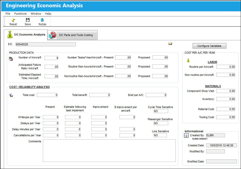
Task: Click Delay minutes per Year Estimate field
Action: 73,129
